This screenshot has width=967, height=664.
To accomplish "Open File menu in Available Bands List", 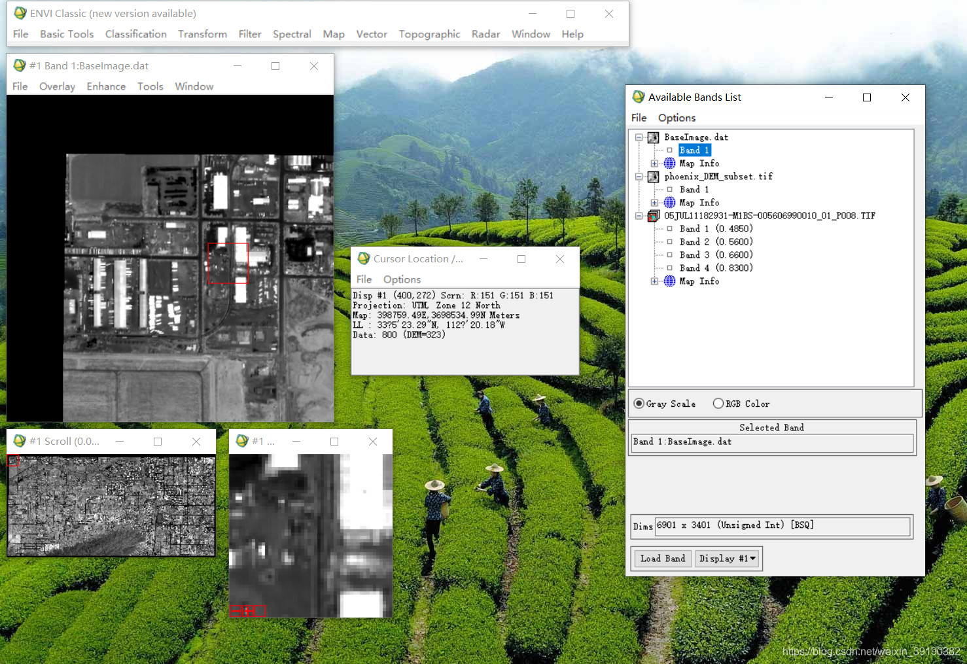I will (639, 118).
